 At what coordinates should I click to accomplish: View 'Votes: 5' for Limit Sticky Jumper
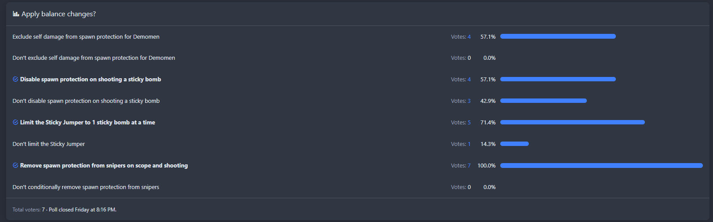coord(461,123)
